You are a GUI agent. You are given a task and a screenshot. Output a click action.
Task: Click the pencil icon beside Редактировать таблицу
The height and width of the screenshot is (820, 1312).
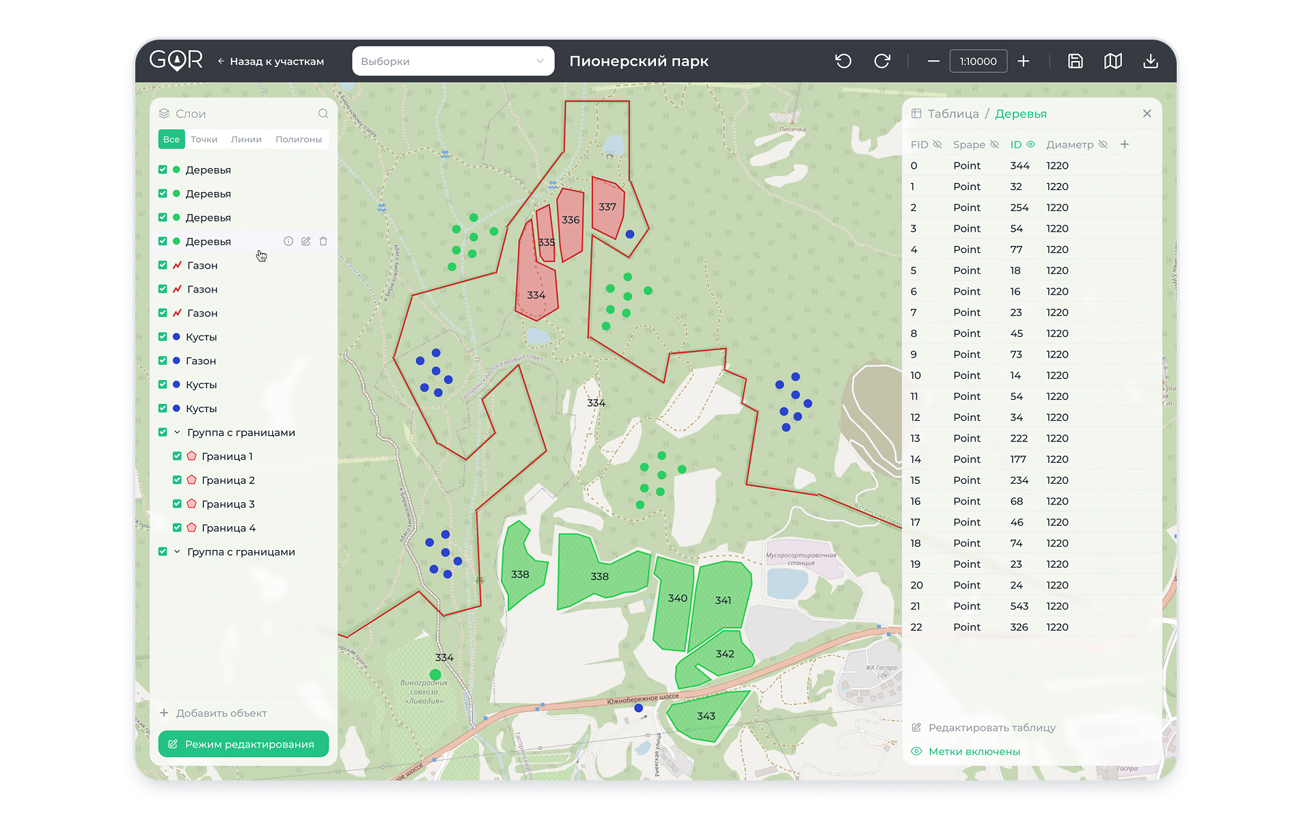[916, 728]
